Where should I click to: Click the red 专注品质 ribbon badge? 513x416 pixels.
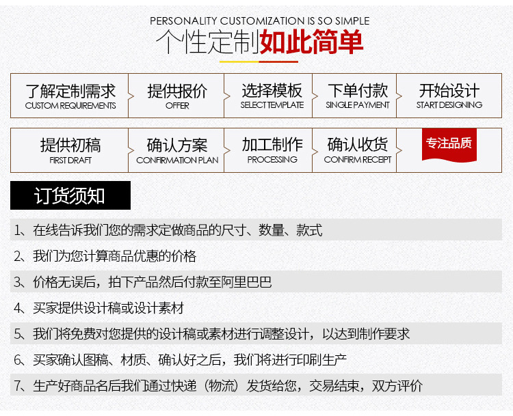point(449,145)
